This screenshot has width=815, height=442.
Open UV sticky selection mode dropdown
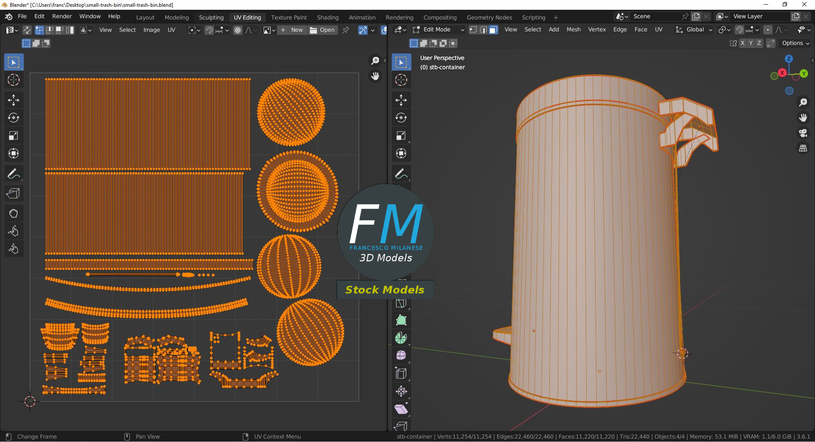(x=86, y=30)
